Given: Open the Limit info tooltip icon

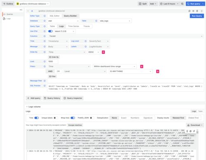Looking at the screenshot, I should point(44,61).
